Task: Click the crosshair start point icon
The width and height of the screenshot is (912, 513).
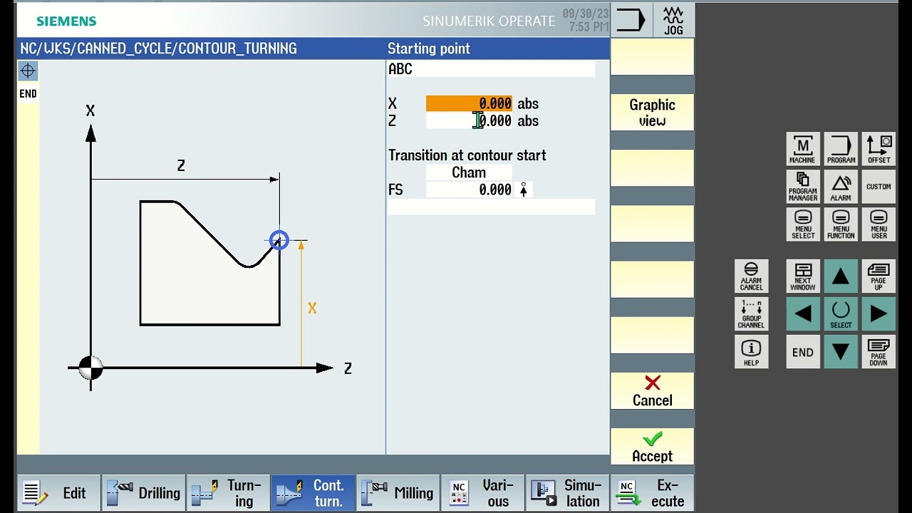Action: pos(28,71)
